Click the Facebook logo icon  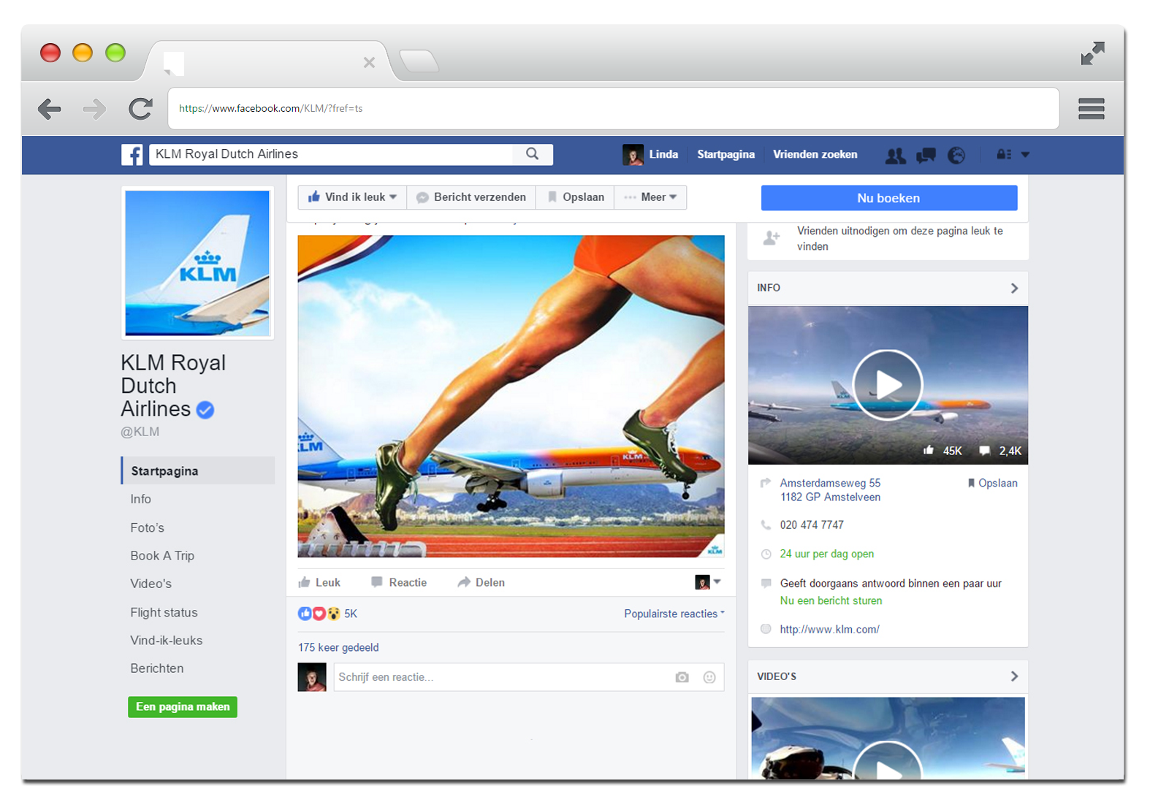(x=132, y=155)
